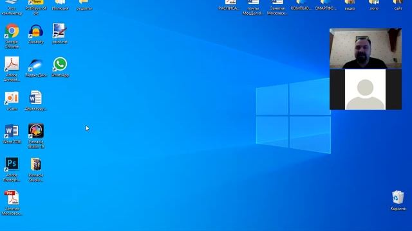
Task: Select the РАСПИСА... PDF file icon
Action: [229, 5]
